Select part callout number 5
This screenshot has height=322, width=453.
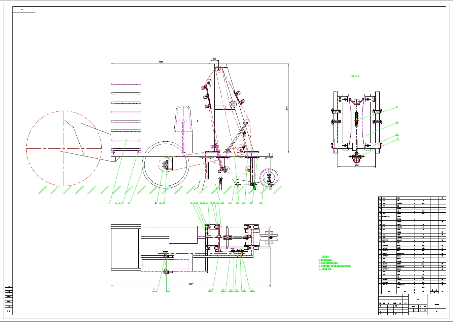pos(129,203)
